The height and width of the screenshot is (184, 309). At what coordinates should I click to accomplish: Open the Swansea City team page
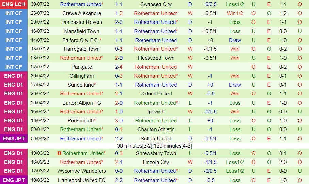[x=156, y=4]
